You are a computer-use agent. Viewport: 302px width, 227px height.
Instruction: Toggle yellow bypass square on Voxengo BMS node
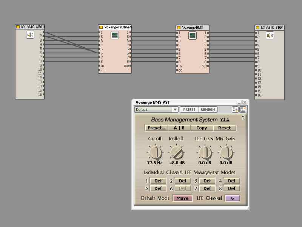[x=179, y=28]
